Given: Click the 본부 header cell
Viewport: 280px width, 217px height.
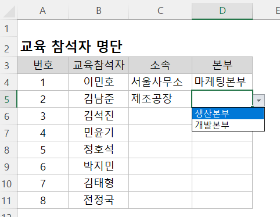Looking at the screenshot, I should coord(222,65).
